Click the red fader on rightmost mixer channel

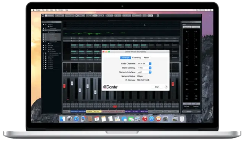(x=173, y=84)
